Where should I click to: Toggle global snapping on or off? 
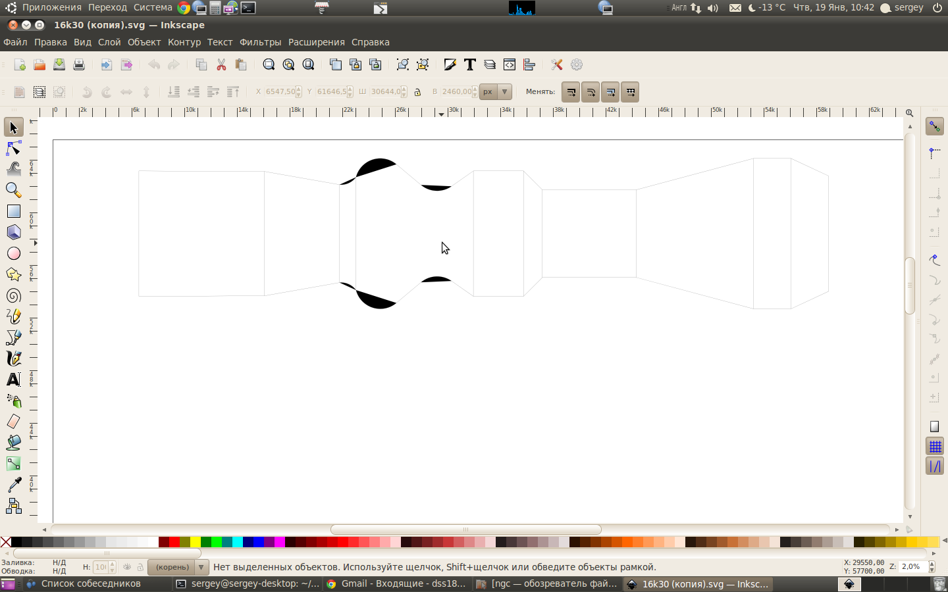point(935,126)
